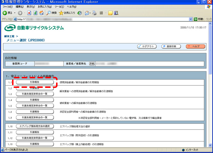Click inside the URL address field
Viewport: 213px width, 153px height.
[x=103, y=19]
